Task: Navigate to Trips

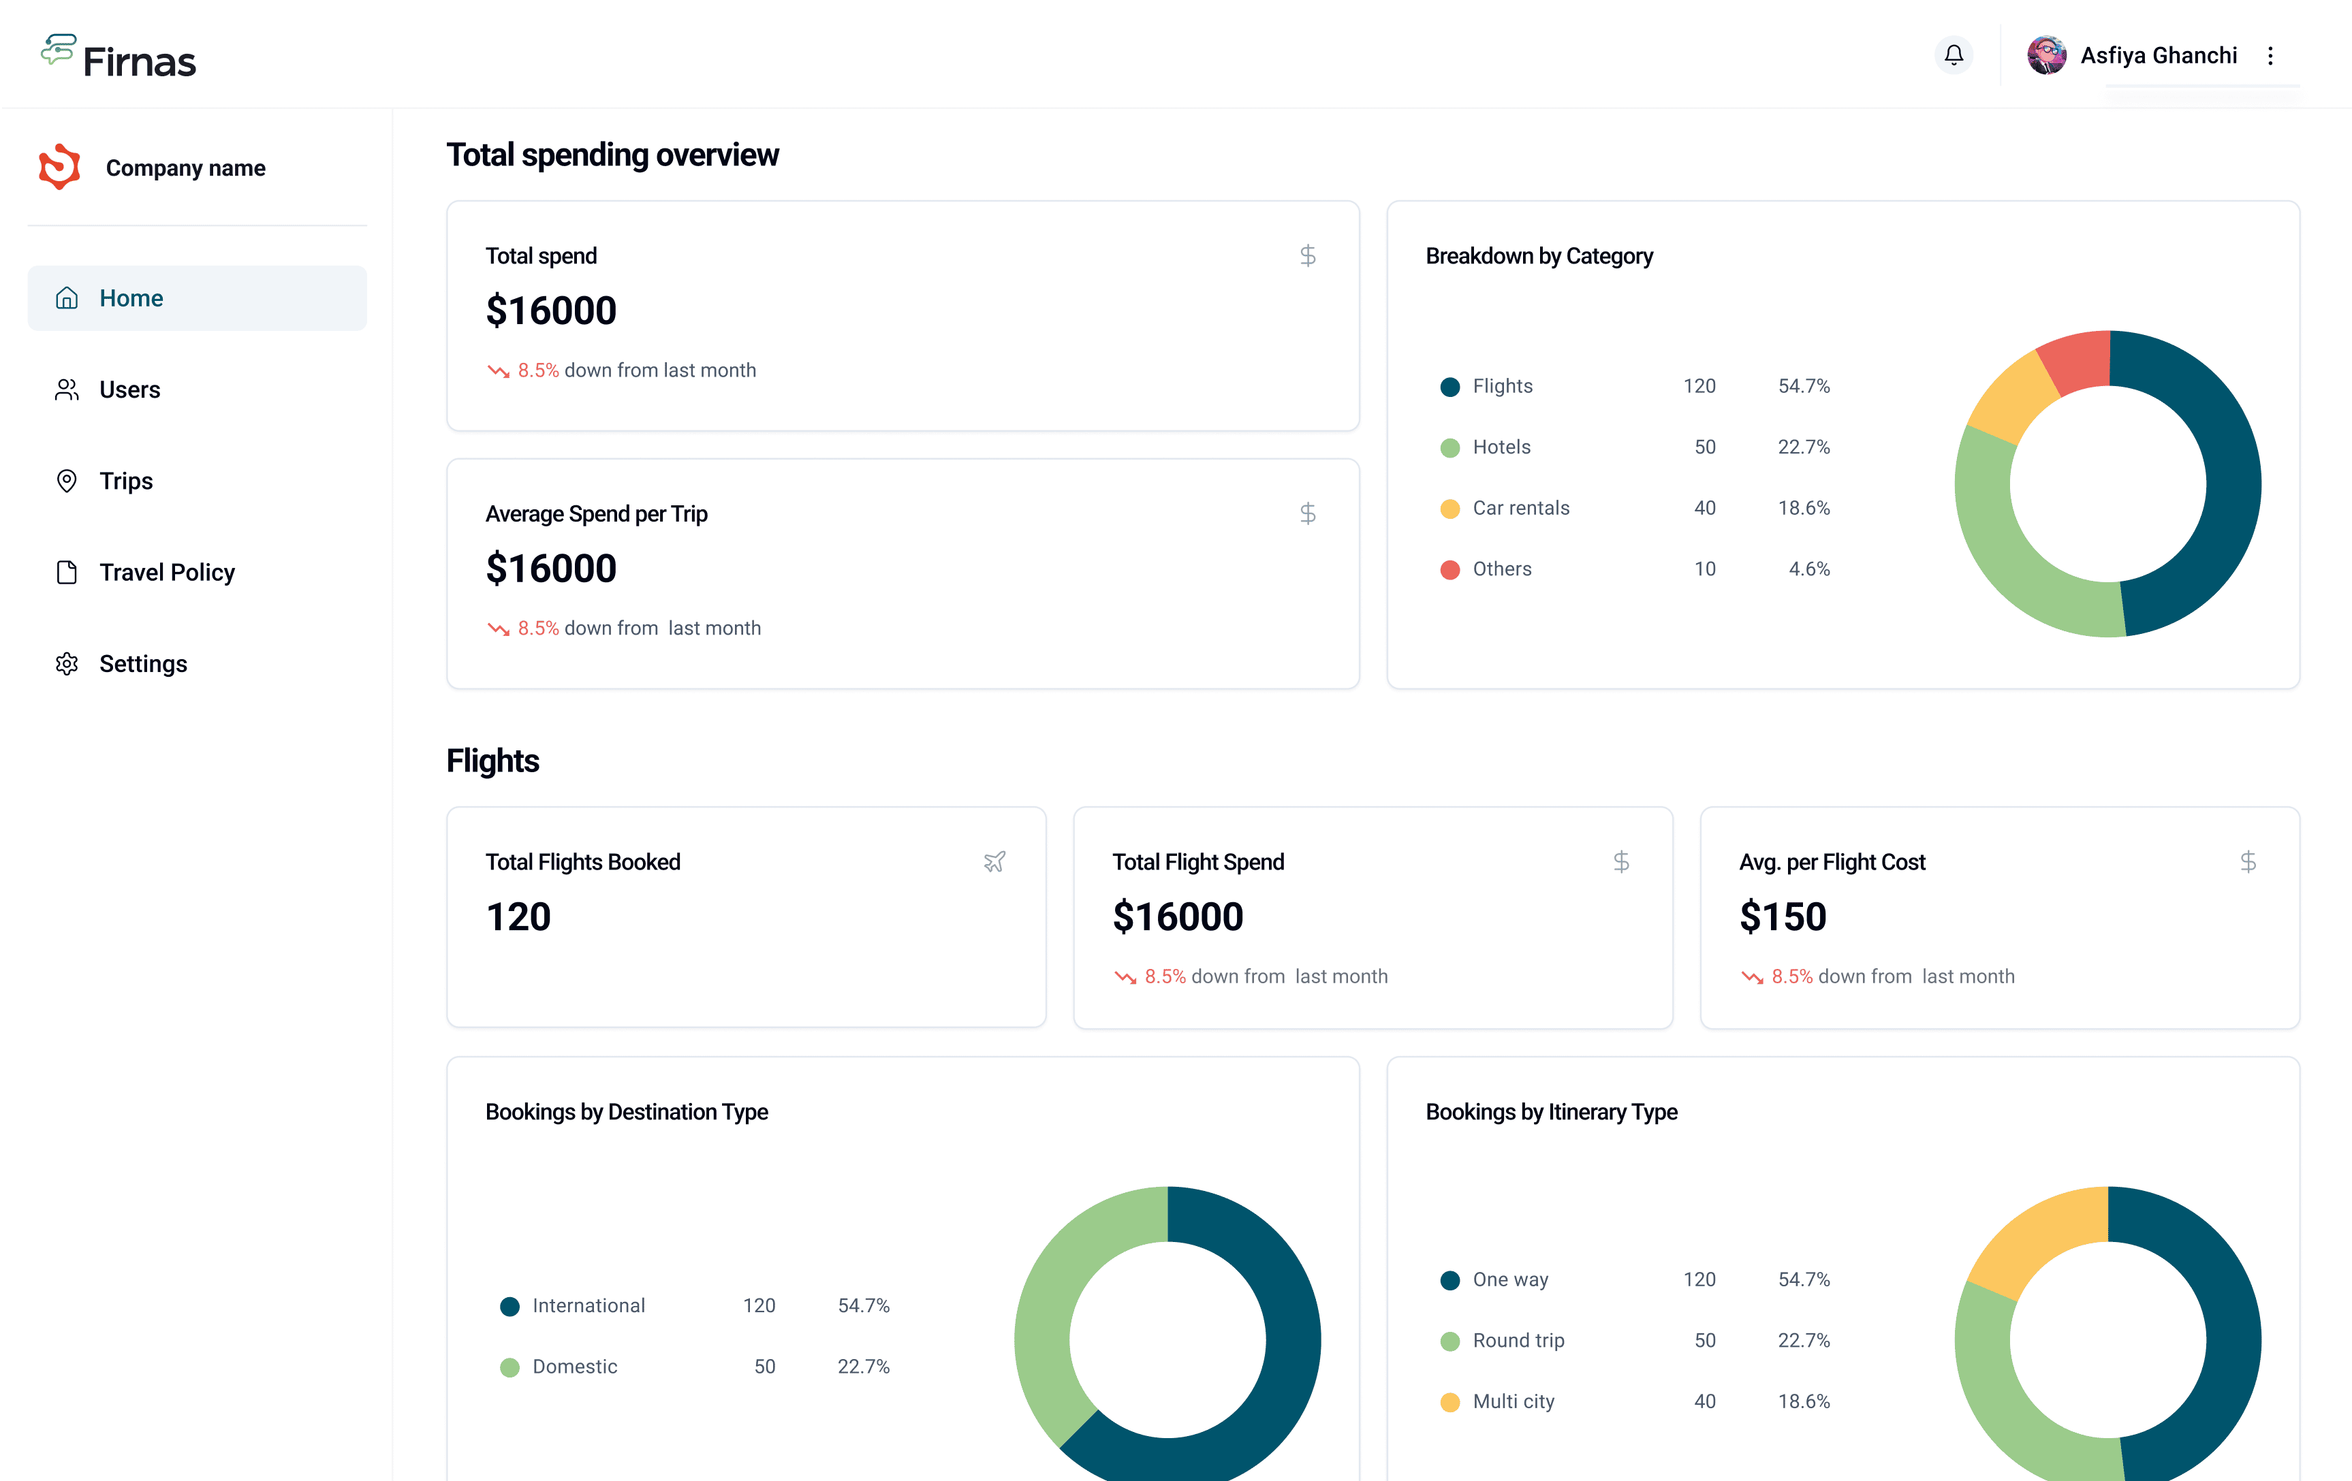Action: 198,480
